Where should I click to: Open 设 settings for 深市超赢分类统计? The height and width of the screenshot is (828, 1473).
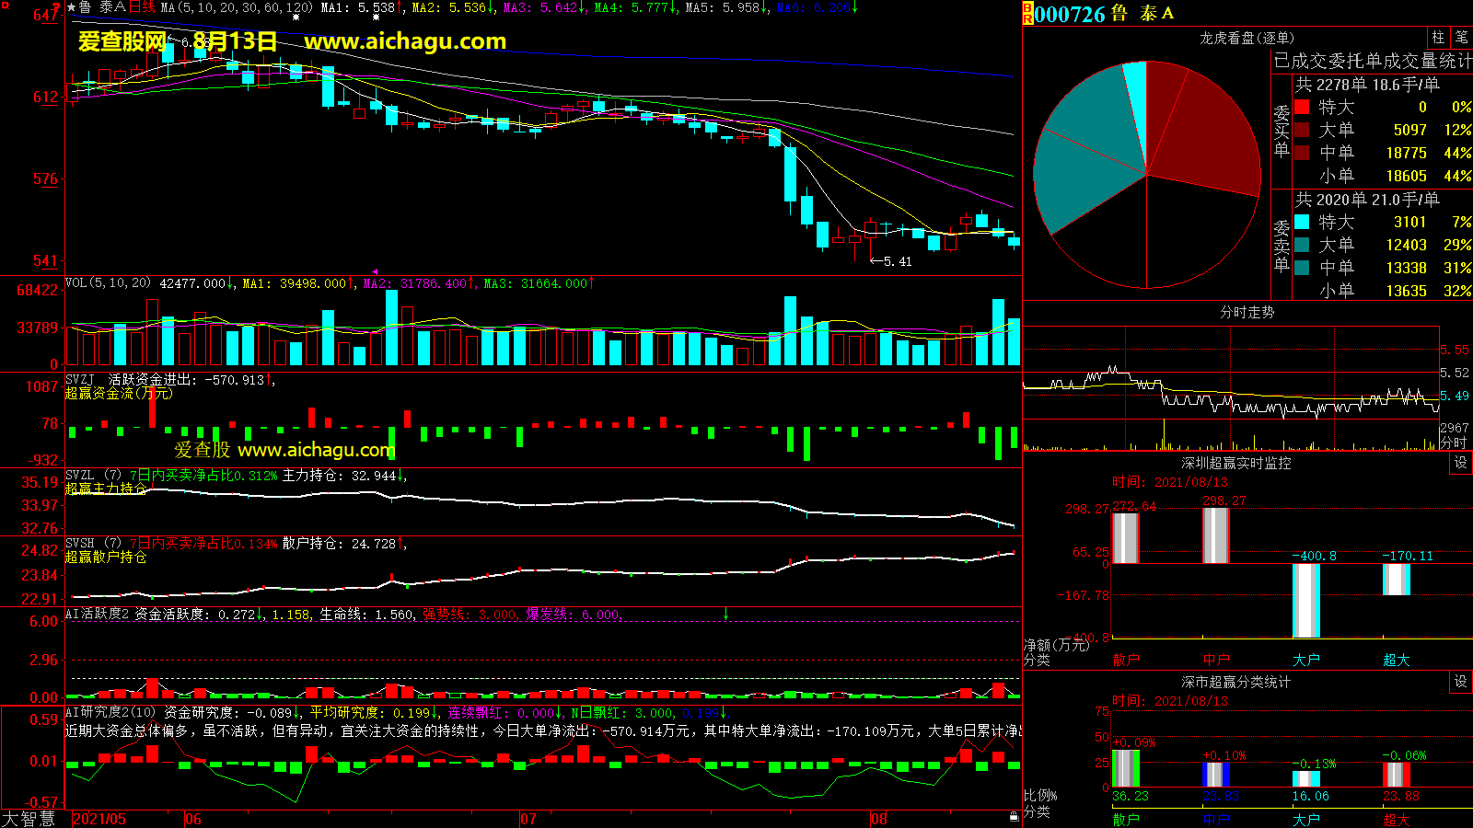click(1461, 682)
